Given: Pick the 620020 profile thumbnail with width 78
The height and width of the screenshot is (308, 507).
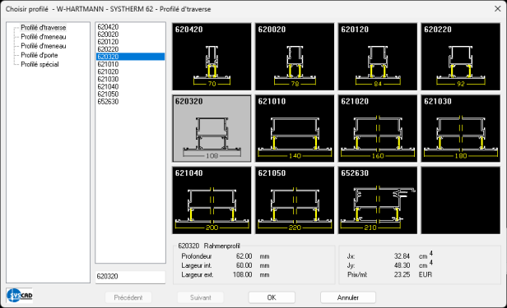Looking at the screenshot, I should click(x=295, y=57).
